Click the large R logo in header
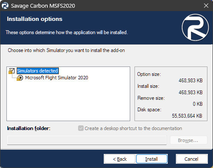This screenshot has width=213, height=168. (x=195, y=27)
